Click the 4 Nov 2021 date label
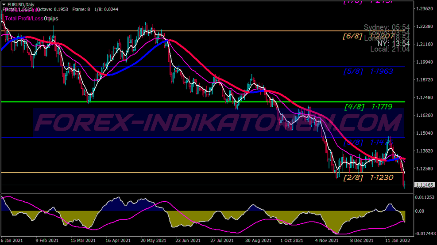The image size is (437, 245). (x=326, y=241)
